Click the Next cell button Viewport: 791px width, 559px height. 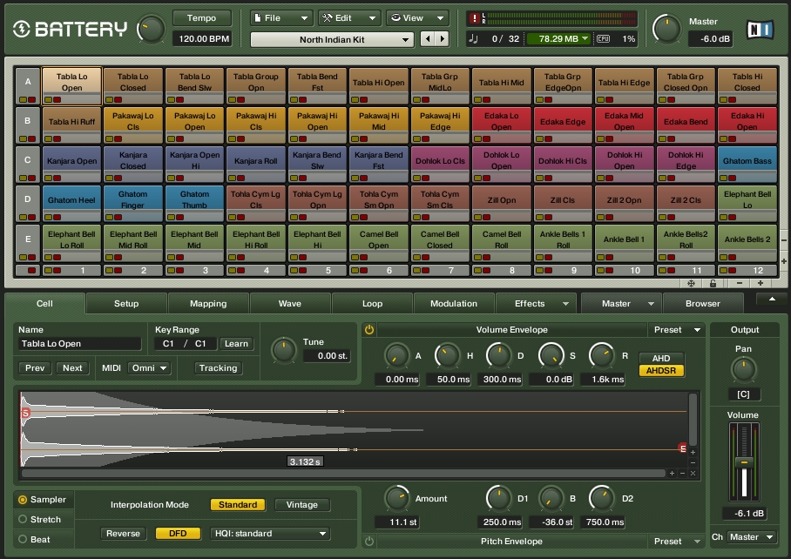72,368
